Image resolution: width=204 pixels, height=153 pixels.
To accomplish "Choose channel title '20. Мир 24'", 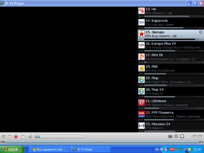I will [154, 90].
